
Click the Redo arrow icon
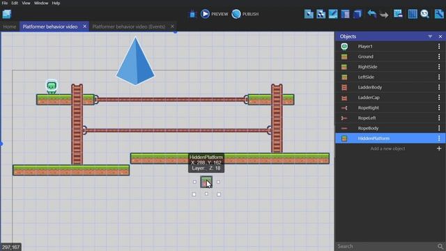pos(384,14)
